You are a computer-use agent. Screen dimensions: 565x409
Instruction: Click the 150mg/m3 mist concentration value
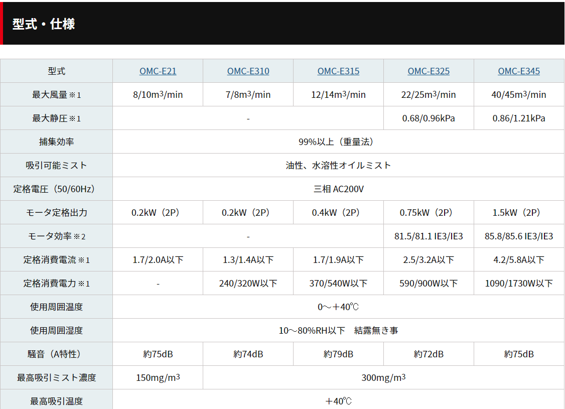[x=158, y=378]
